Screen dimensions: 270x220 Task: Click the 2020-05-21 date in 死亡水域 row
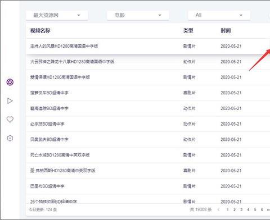click(x=231, y=155)
